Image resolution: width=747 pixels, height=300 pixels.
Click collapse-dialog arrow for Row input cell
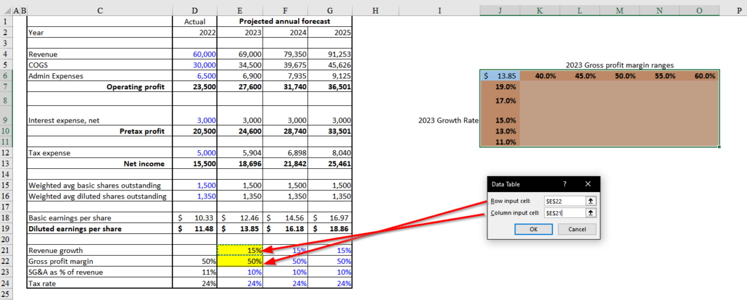591,200
